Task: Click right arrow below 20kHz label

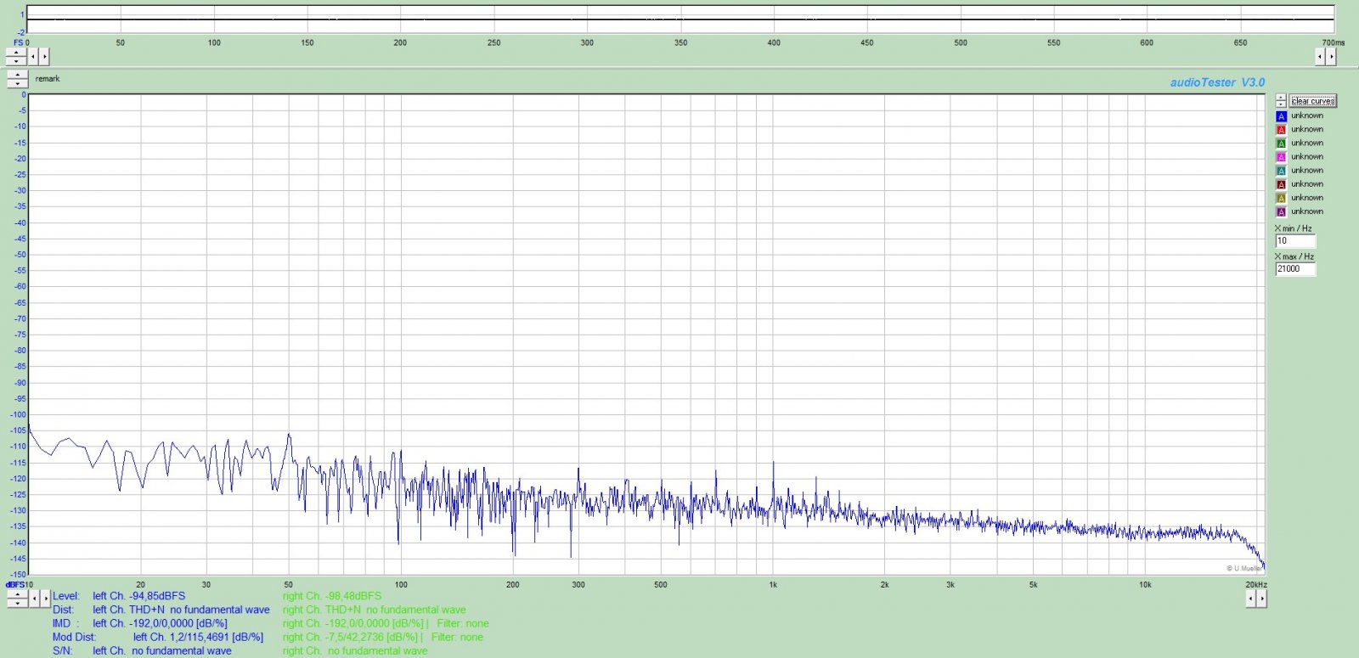Action: click(x=1262, y=599)
